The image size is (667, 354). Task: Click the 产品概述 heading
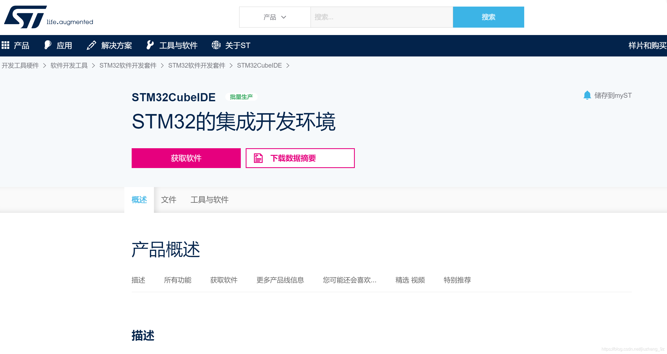[x=166, y=249]
